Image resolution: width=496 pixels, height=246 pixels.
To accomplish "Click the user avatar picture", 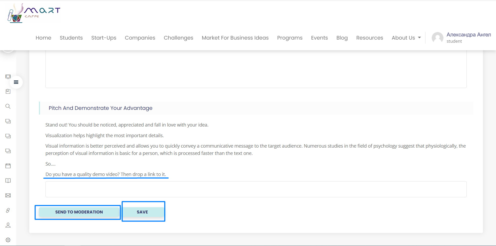I will (437, 38).
